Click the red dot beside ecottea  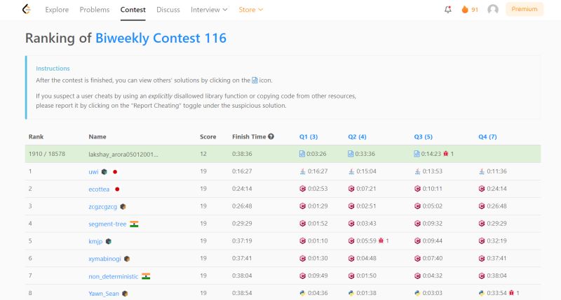117,189
